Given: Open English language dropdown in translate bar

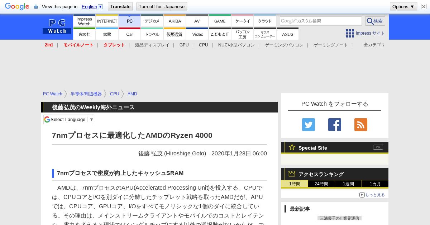Looking at the screenshot, I should point(92,6).
